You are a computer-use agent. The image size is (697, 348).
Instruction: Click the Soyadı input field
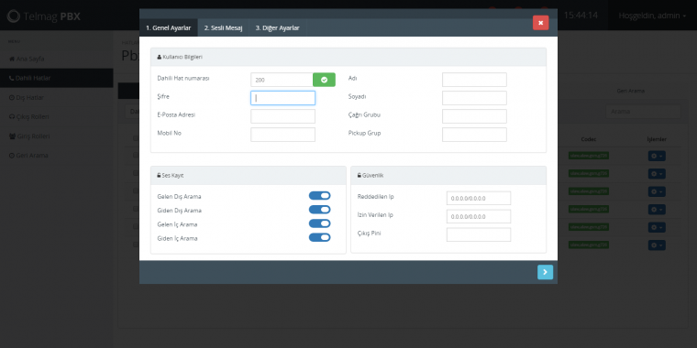[474, 98]
